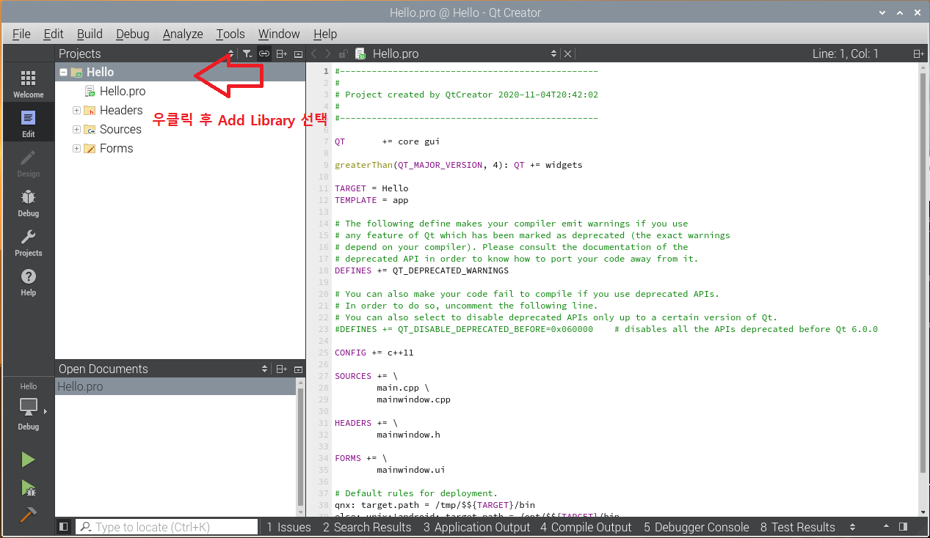Show the Issues output pane
Image resolution: width=930 pixels, height=538 pixels.
288,527
